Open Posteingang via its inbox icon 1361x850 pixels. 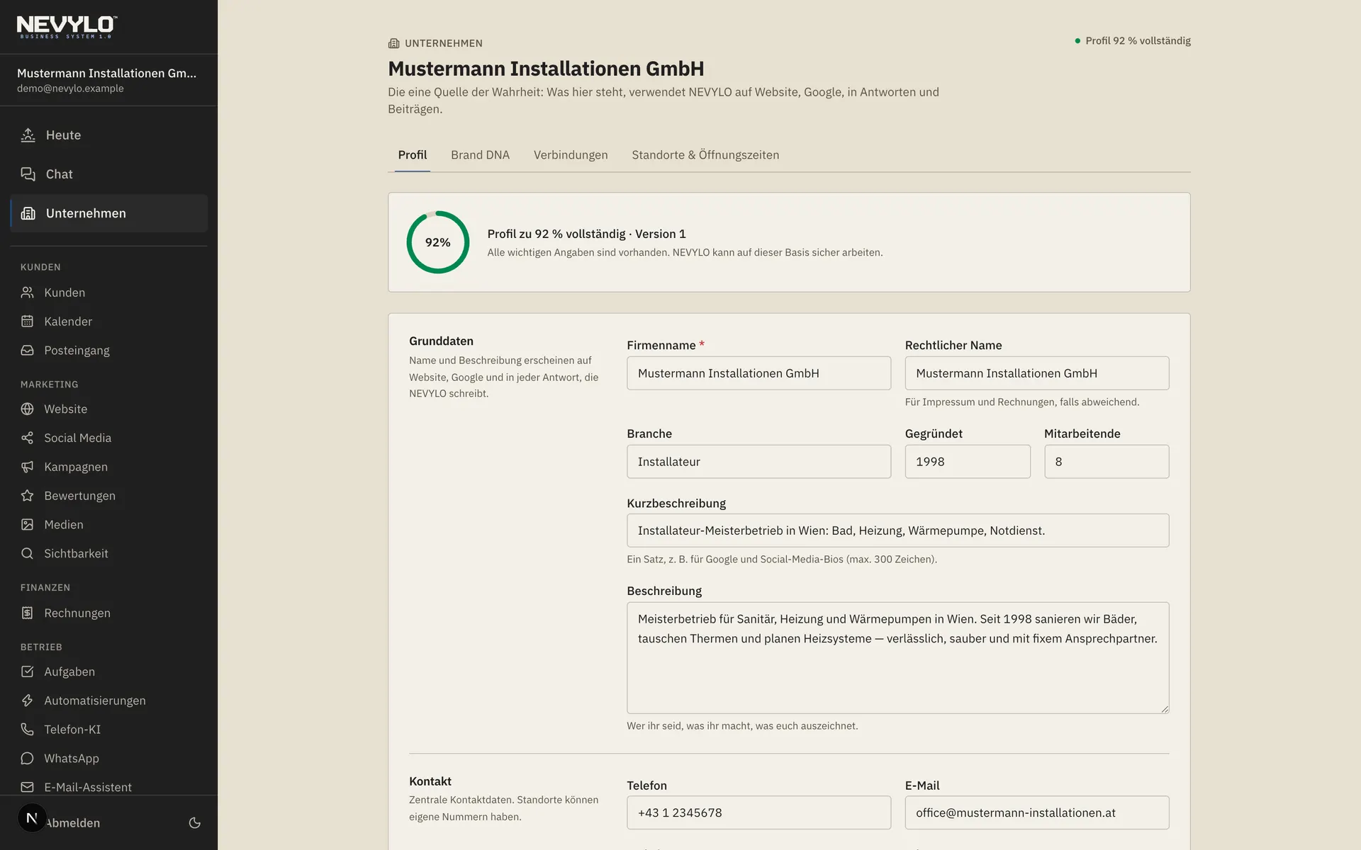(27, 351)
